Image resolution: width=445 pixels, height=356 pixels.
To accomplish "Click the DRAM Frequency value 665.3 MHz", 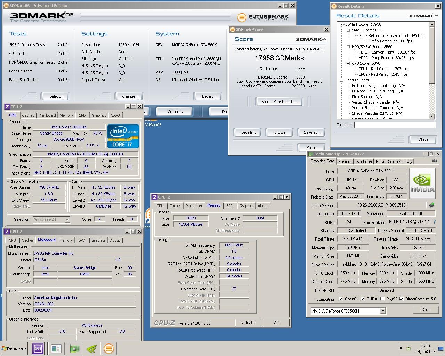I will click(234, 245).
